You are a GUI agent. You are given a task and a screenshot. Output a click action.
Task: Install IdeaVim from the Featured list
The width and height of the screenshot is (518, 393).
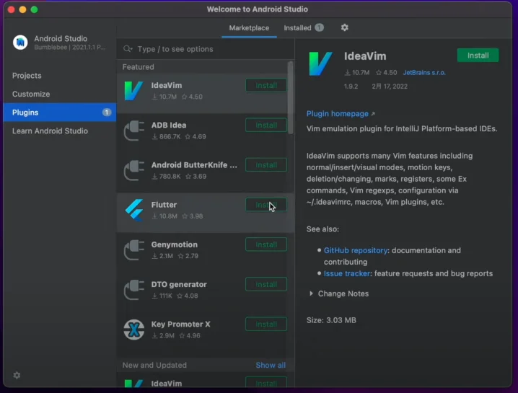point(266,86)
